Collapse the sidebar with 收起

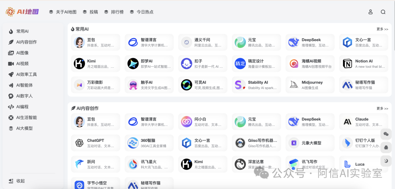[x=16, y=181]
